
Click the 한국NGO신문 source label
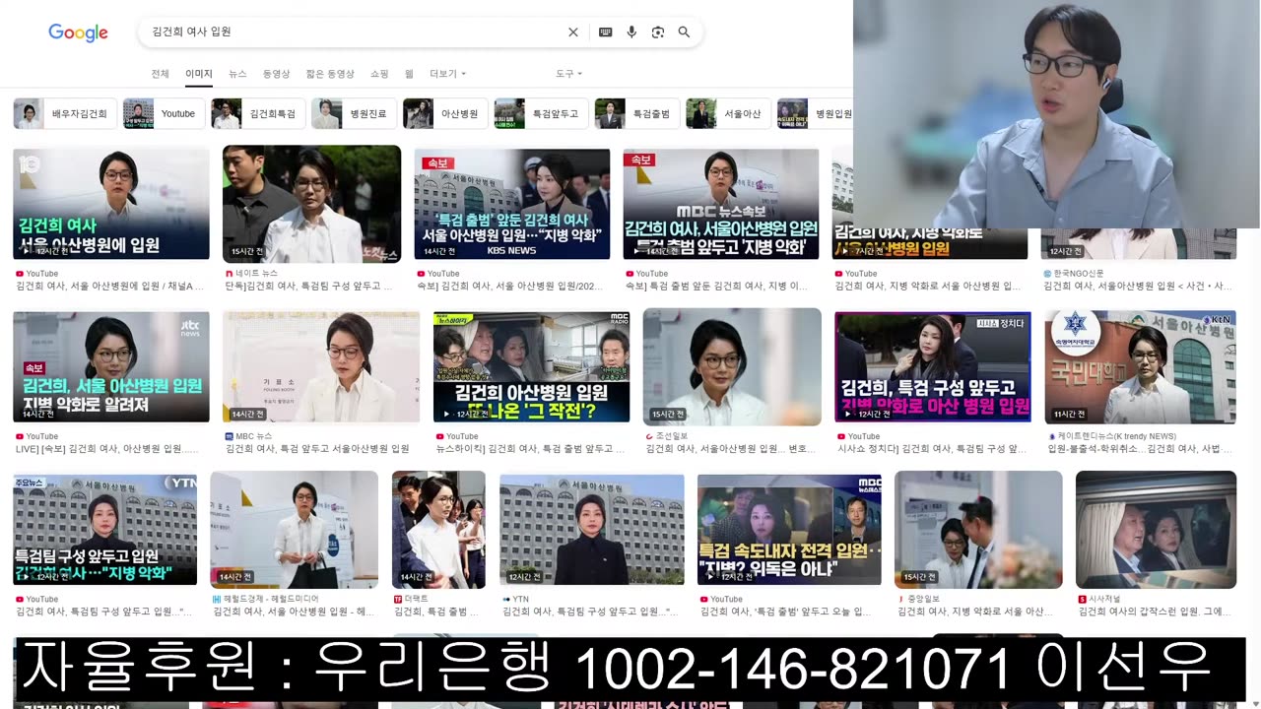[x=1079, y=273]
